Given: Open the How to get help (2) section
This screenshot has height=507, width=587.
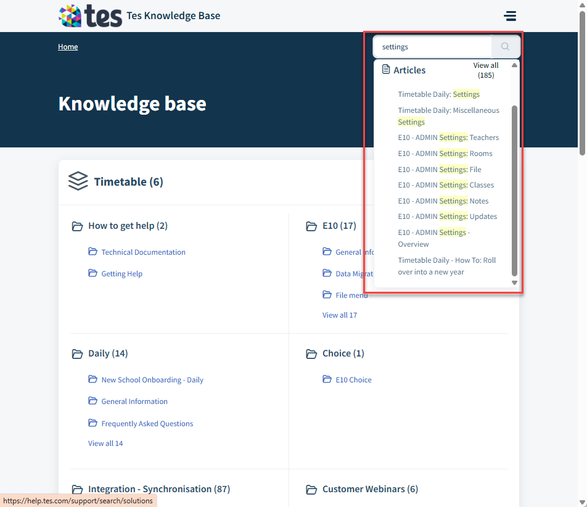Looking at the screenshot, I should (128, 226).
